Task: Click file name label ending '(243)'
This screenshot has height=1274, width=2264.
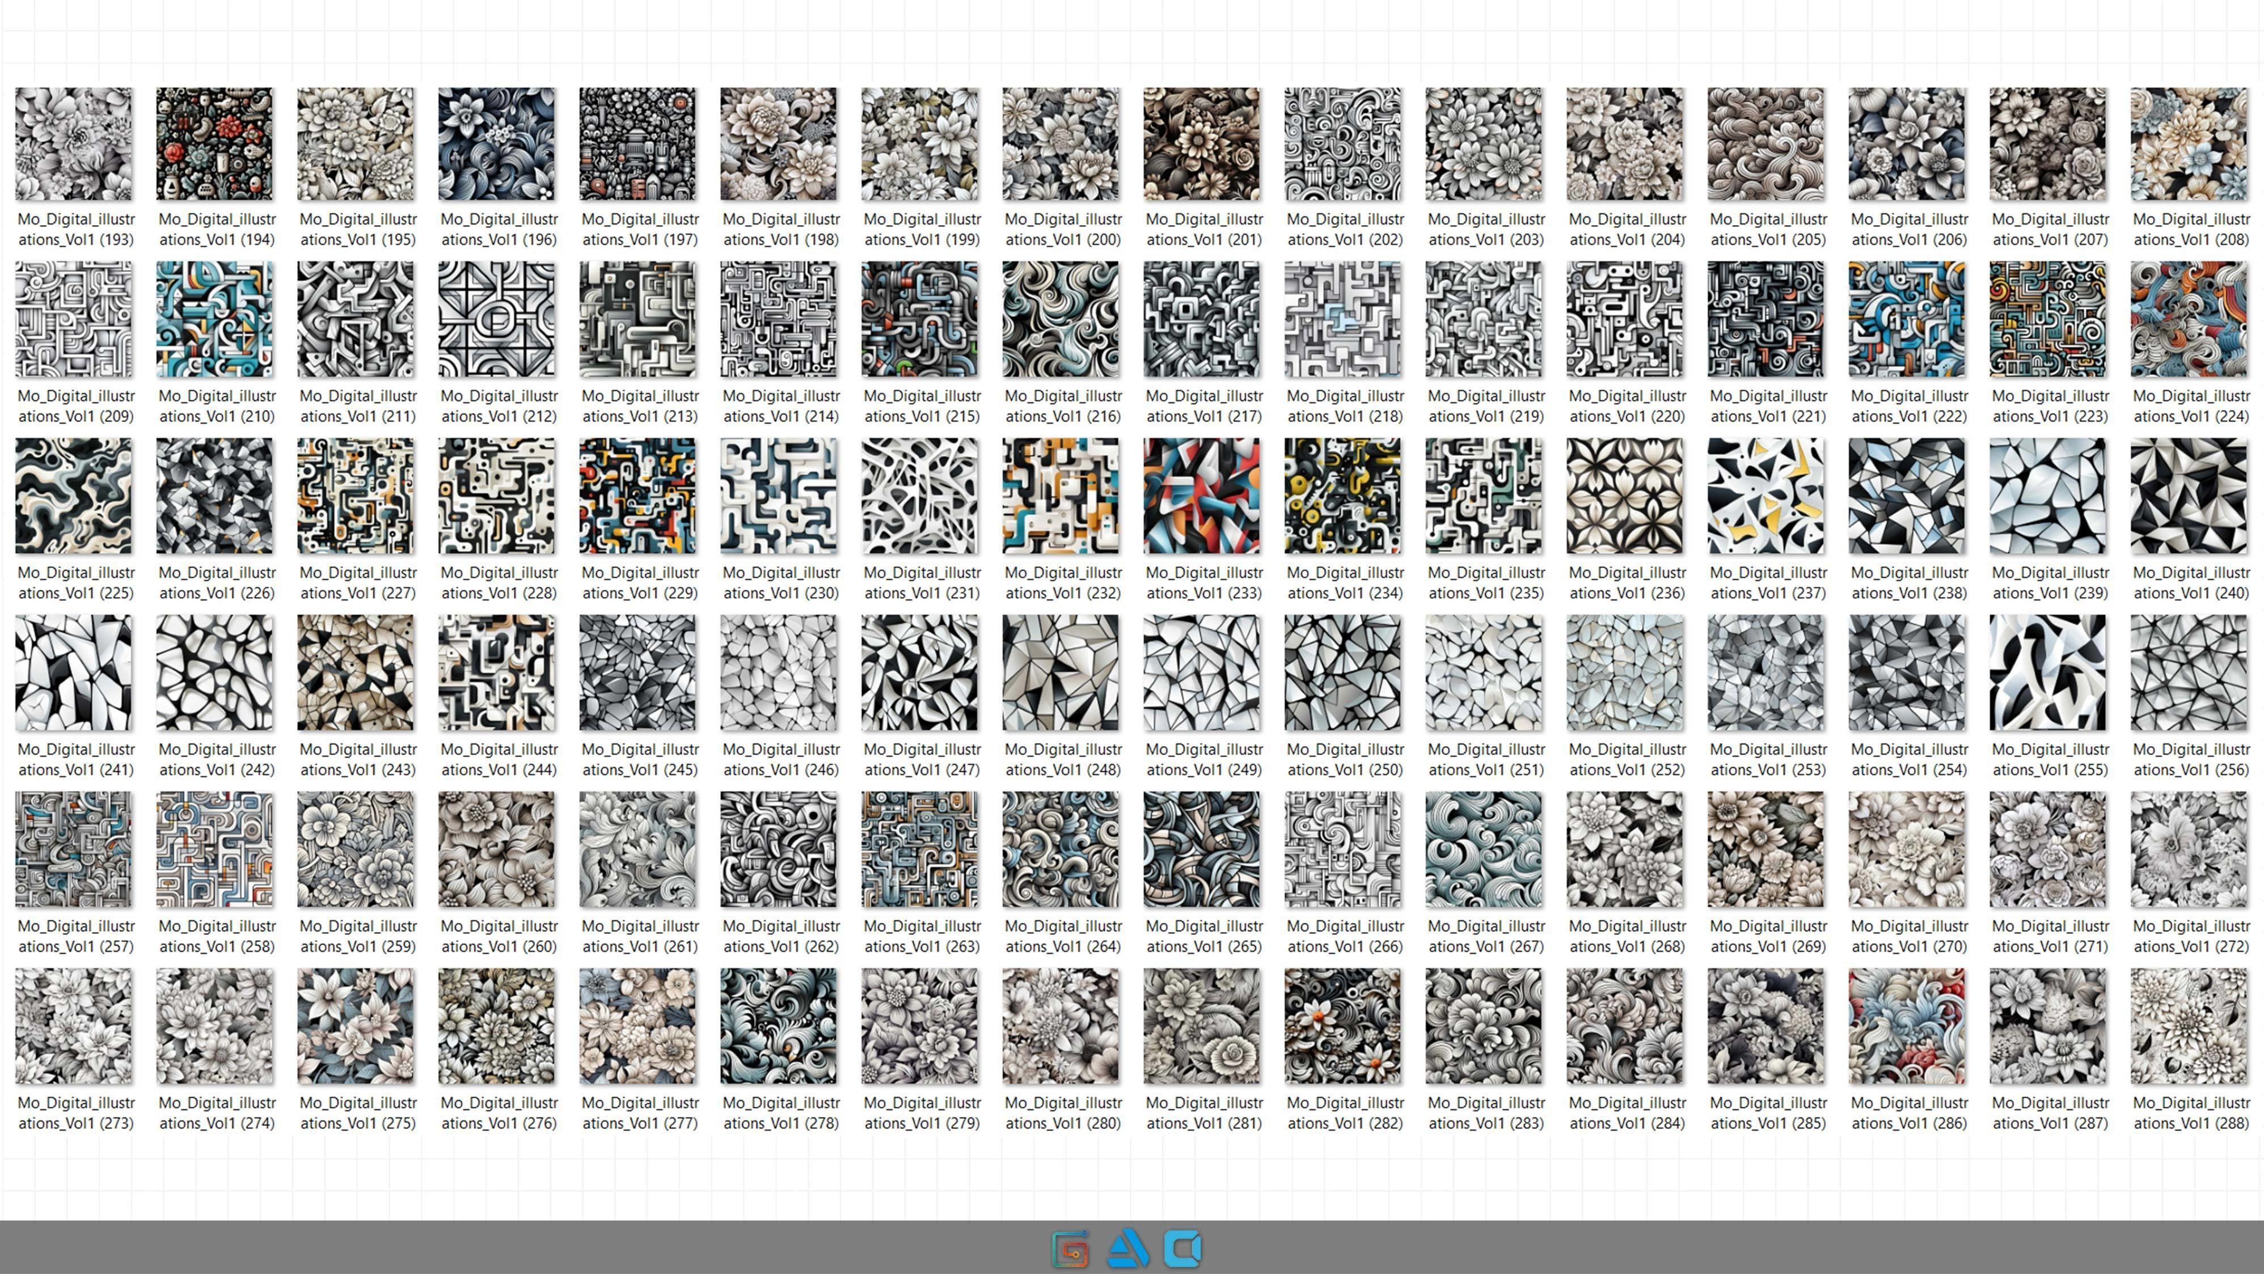Action: click(358, 759)
